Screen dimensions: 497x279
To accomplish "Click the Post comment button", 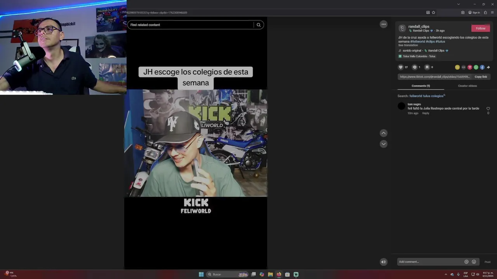I will [x=487, y=262].
